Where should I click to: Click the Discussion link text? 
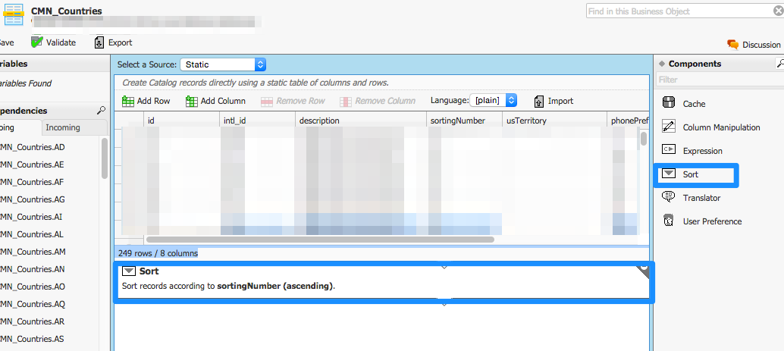pos(761,45)
